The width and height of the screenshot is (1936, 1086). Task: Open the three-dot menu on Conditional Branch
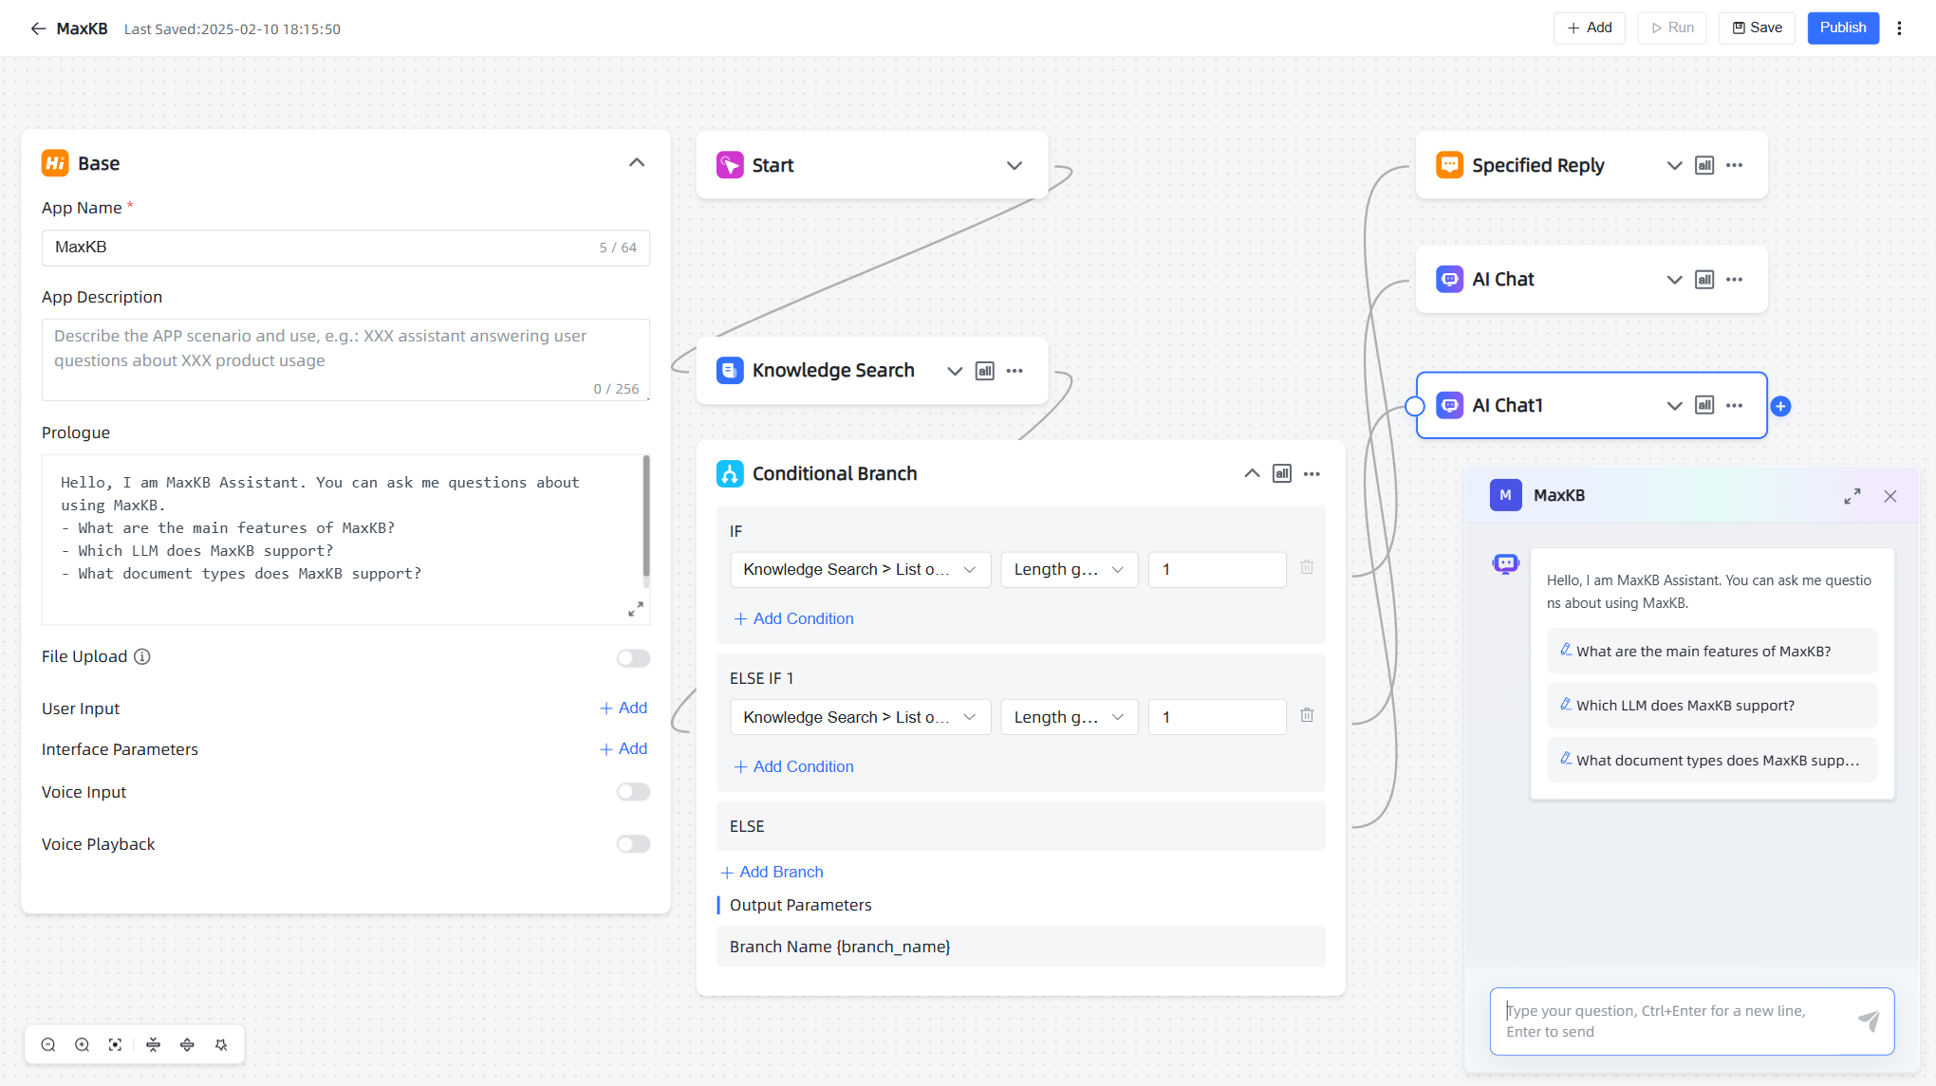coord(1312,473)
